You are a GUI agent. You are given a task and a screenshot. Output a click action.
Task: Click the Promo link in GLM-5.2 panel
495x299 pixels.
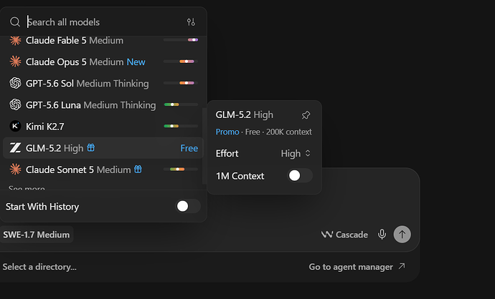(227, 132)
